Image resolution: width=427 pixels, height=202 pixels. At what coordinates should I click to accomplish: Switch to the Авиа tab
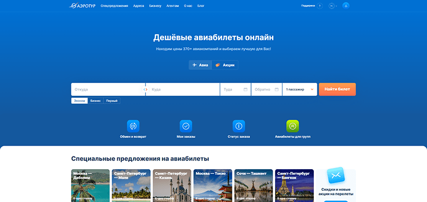pos(200,65)
